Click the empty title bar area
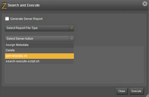Screen dimensions: 149x97 coord(90,5)
